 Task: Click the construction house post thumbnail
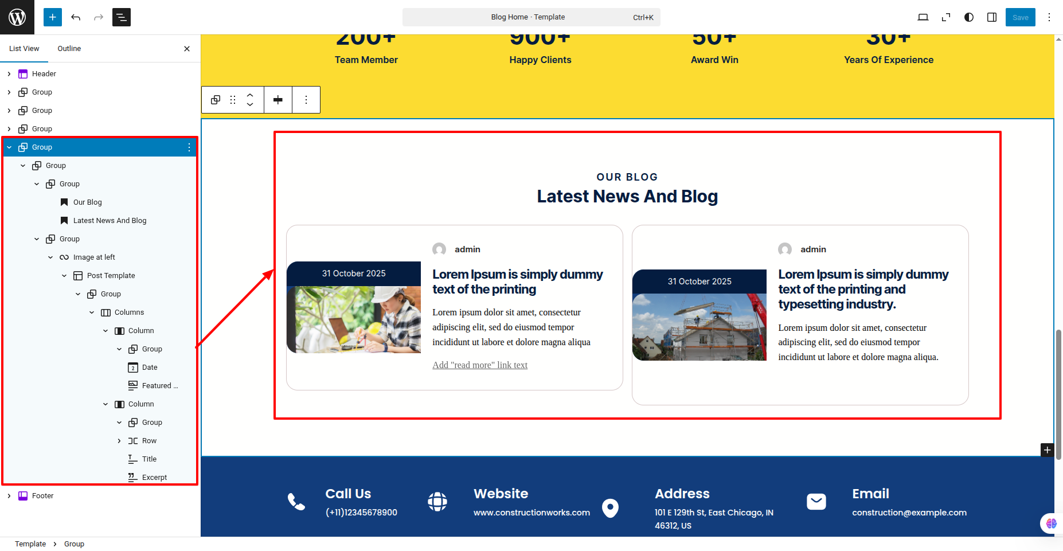click(x=699, y=327)
